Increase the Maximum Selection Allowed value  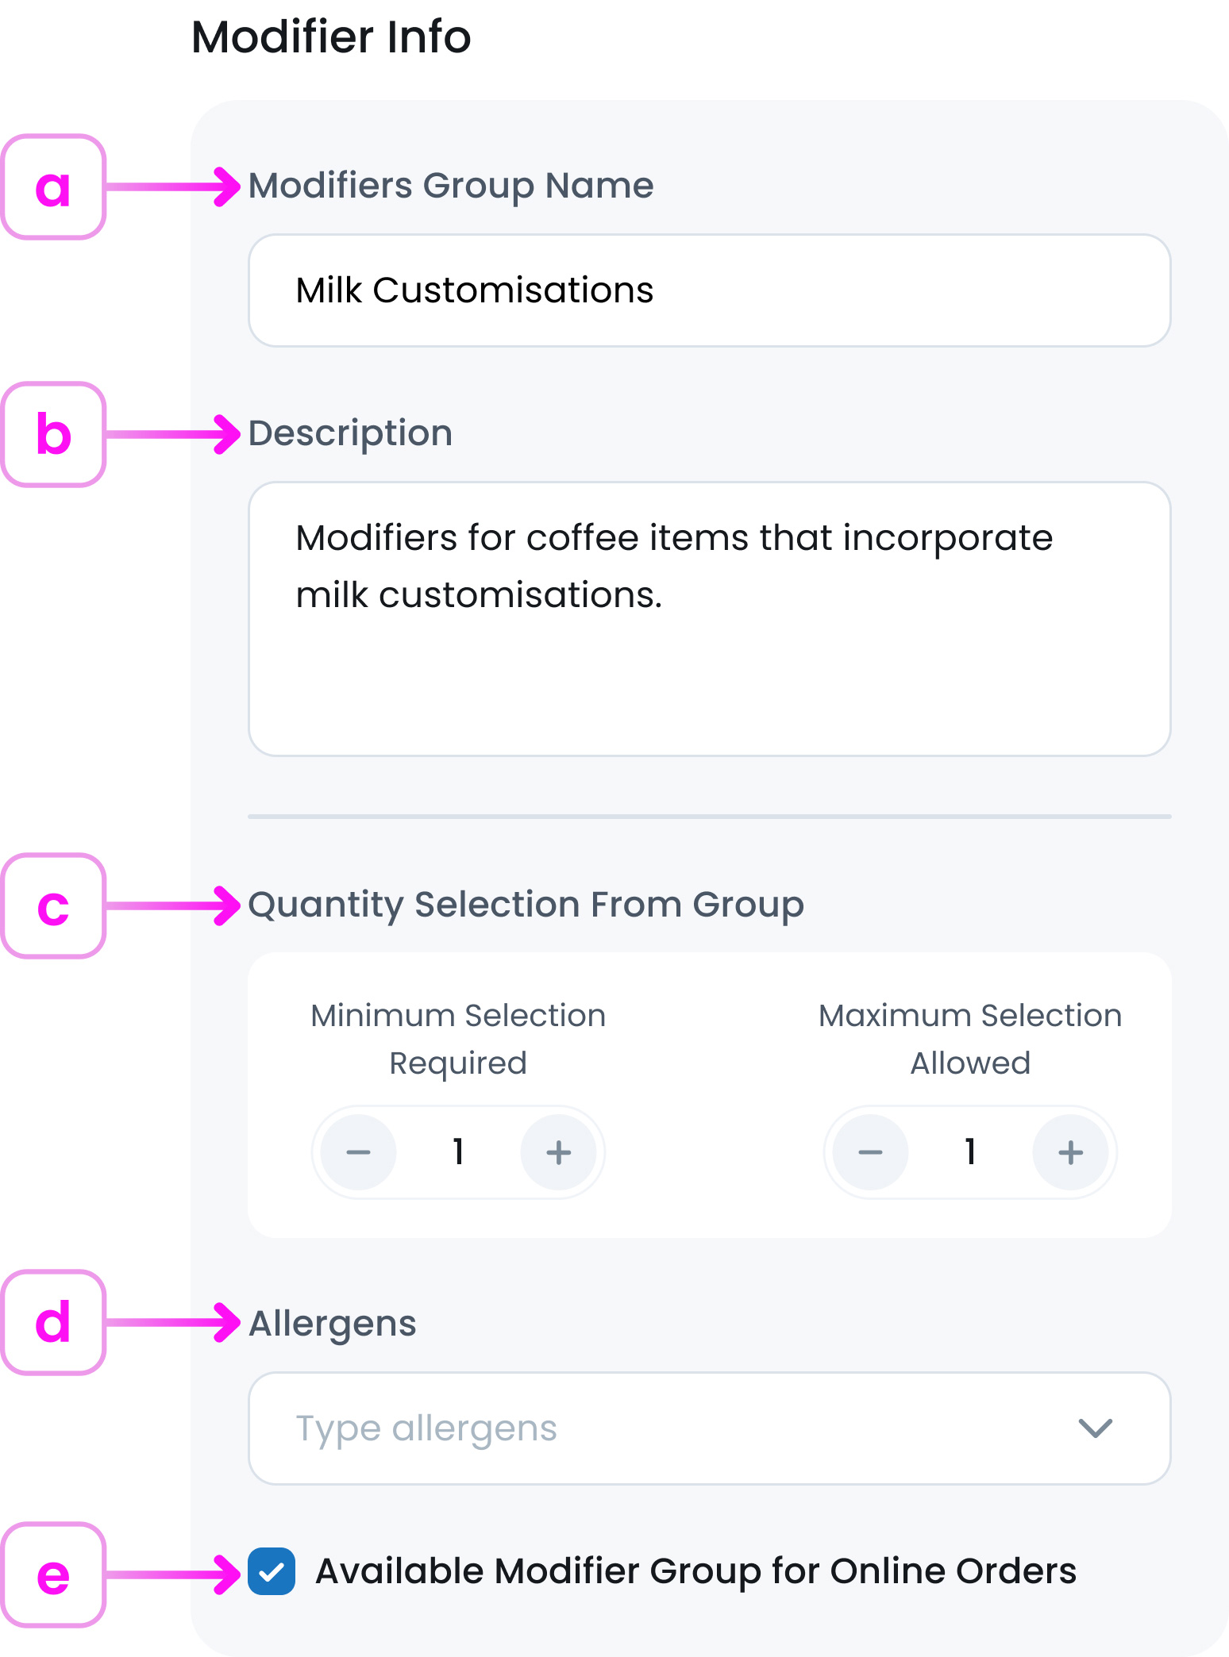tap(1070, 1152)
